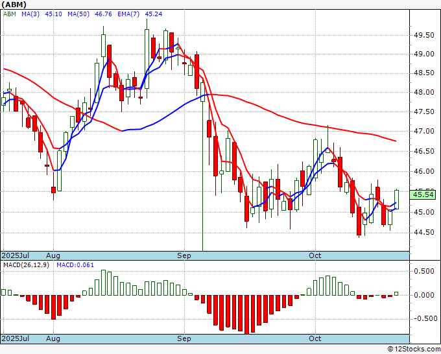Click the 2025Jul label on MACD axis
This screenshot has width=441, height=354.
tap(16, 338)
